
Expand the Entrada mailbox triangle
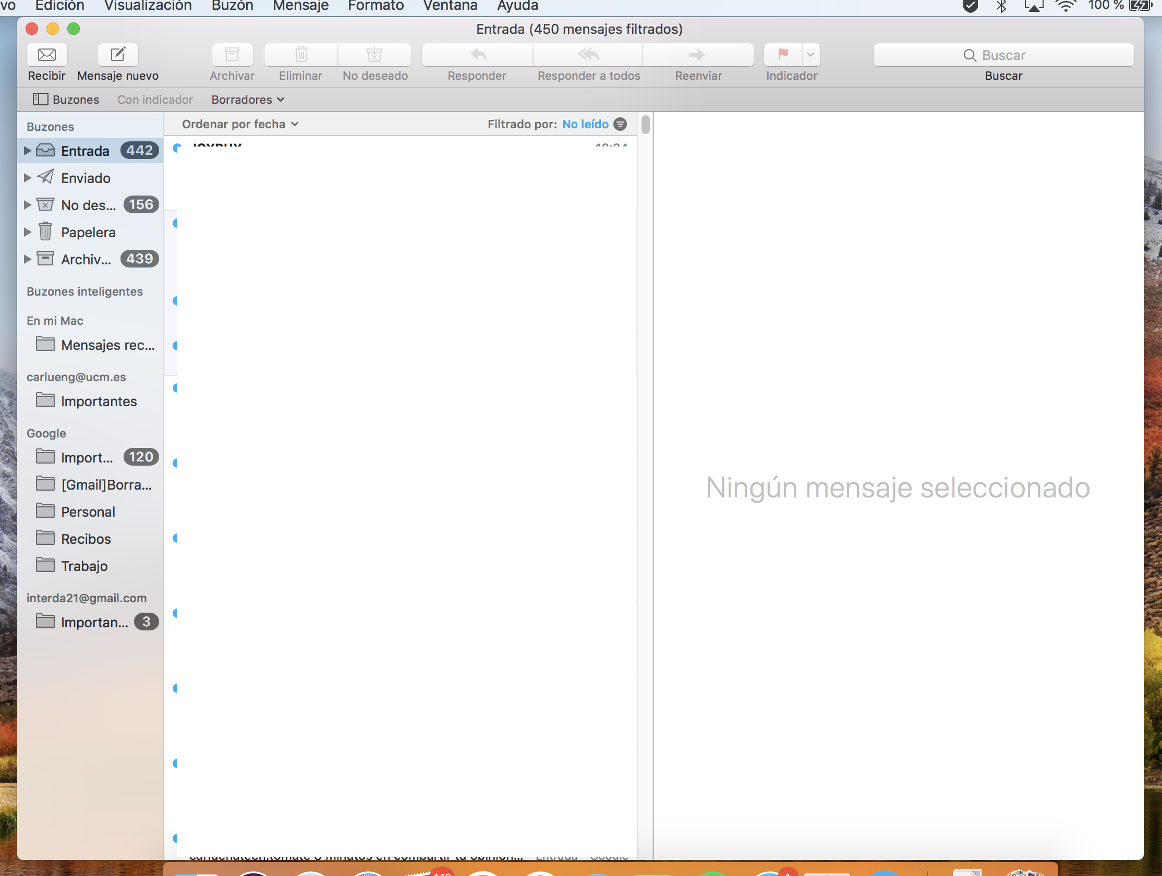point(27,151)
